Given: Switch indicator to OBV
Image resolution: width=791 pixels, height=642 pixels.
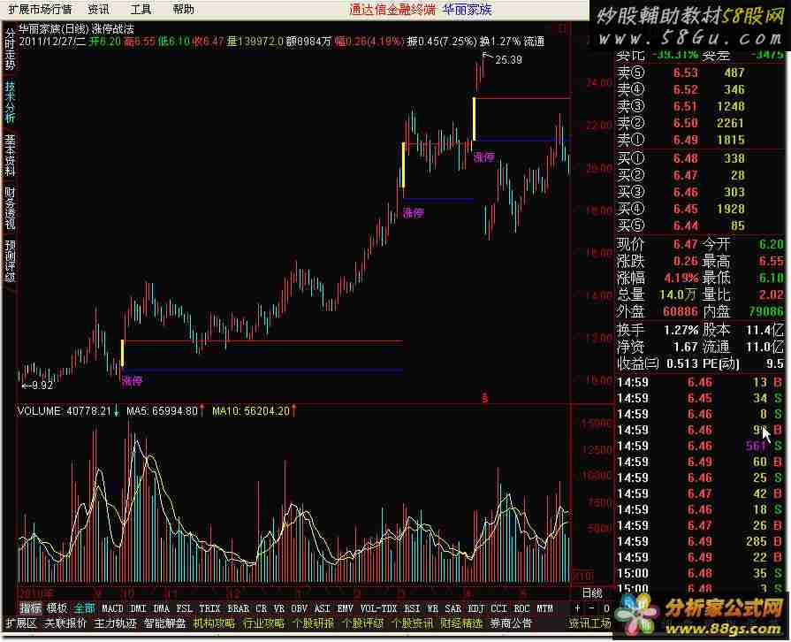Looking at the screenshot, I should (x=299, y=608).
